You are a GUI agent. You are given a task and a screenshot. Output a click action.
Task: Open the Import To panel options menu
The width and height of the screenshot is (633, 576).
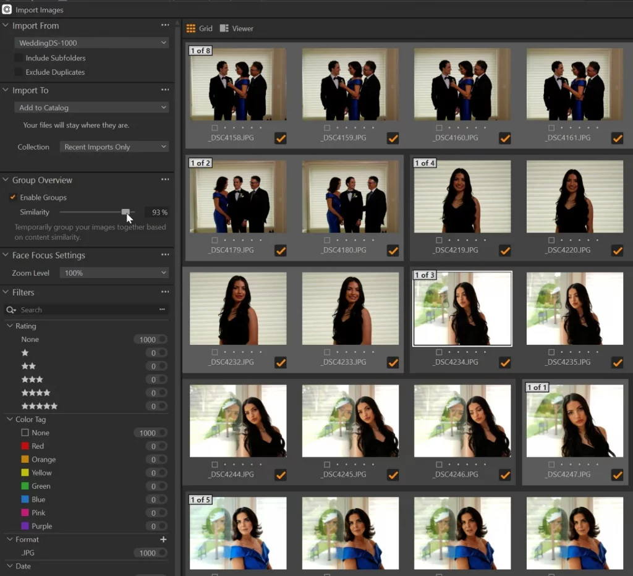[164, 90]
